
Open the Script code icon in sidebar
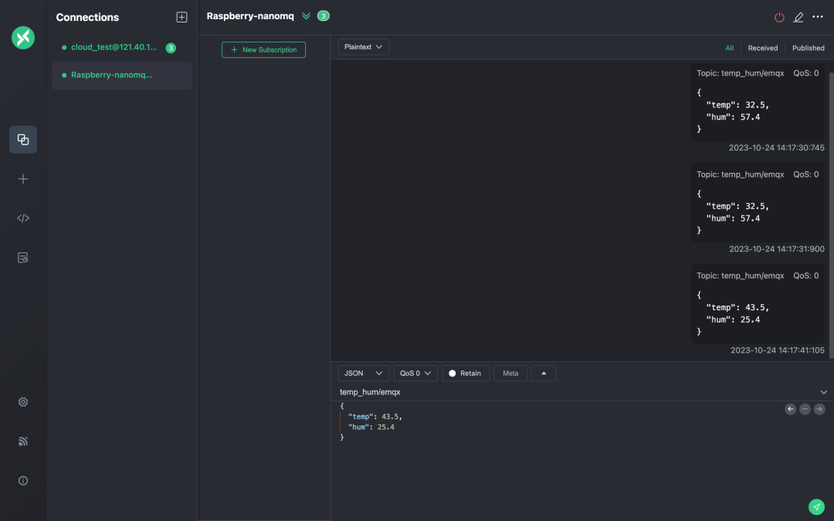(23, 218)
